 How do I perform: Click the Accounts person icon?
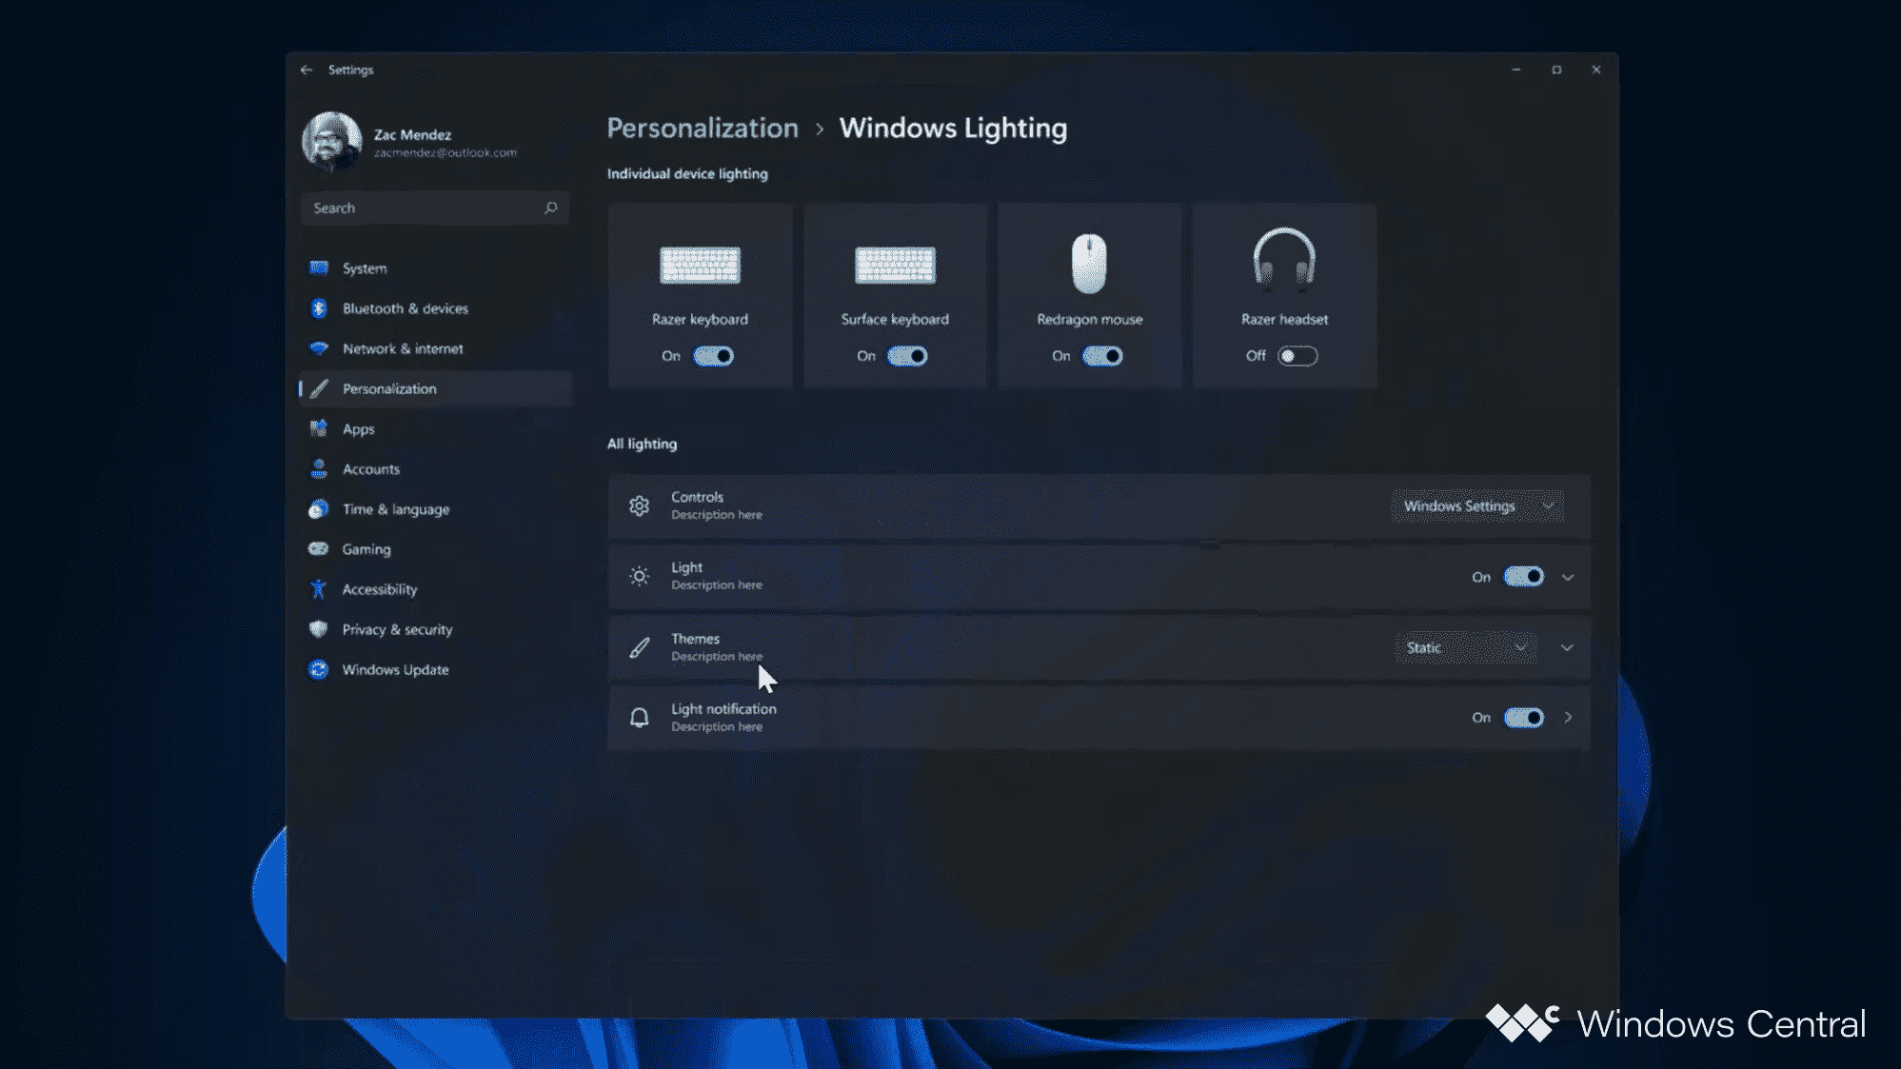(319, 468)
